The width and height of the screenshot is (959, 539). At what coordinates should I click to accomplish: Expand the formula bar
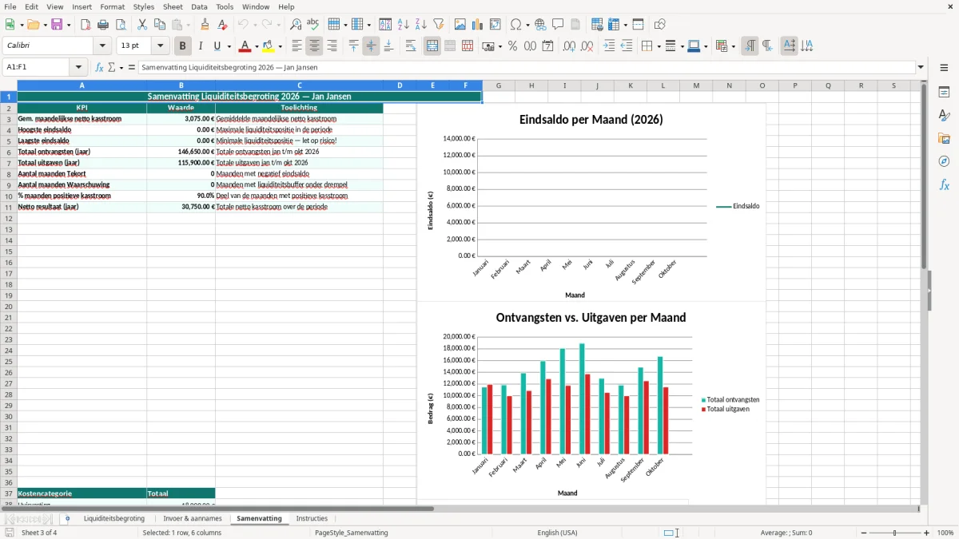point(921,68)
